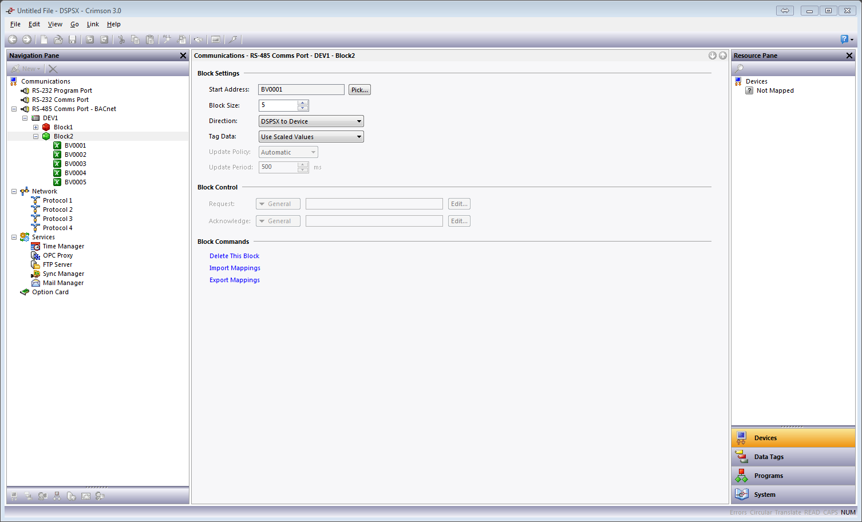
Task: Click the Open file folder icon
Action: coord(58,39)
